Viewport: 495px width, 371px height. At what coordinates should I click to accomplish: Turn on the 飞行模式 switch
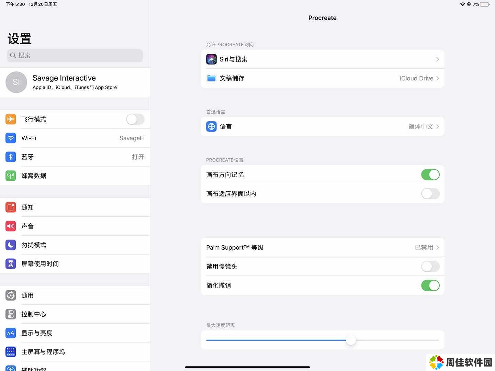click(x=135, y=119)
